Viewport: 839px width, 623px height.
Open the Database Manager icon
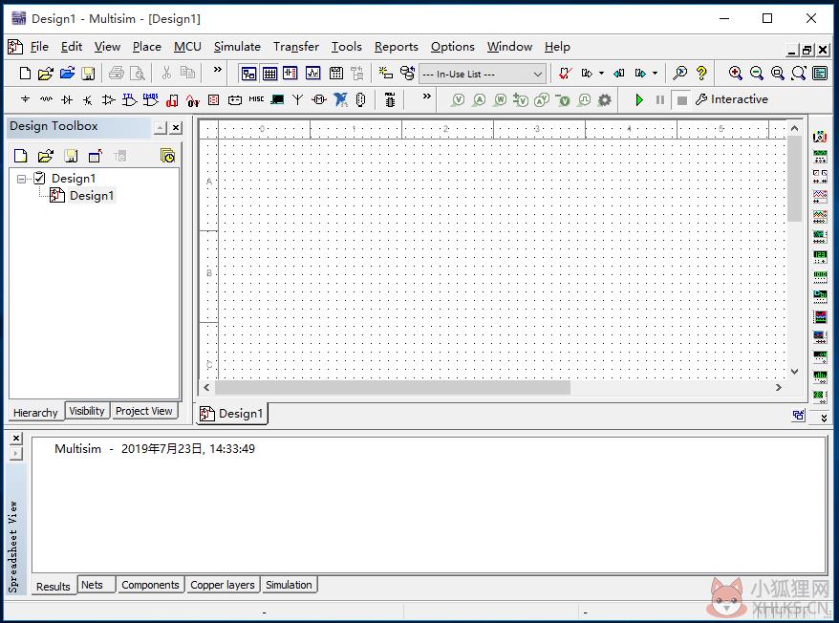pyautogui.click(x=407, y=74)
